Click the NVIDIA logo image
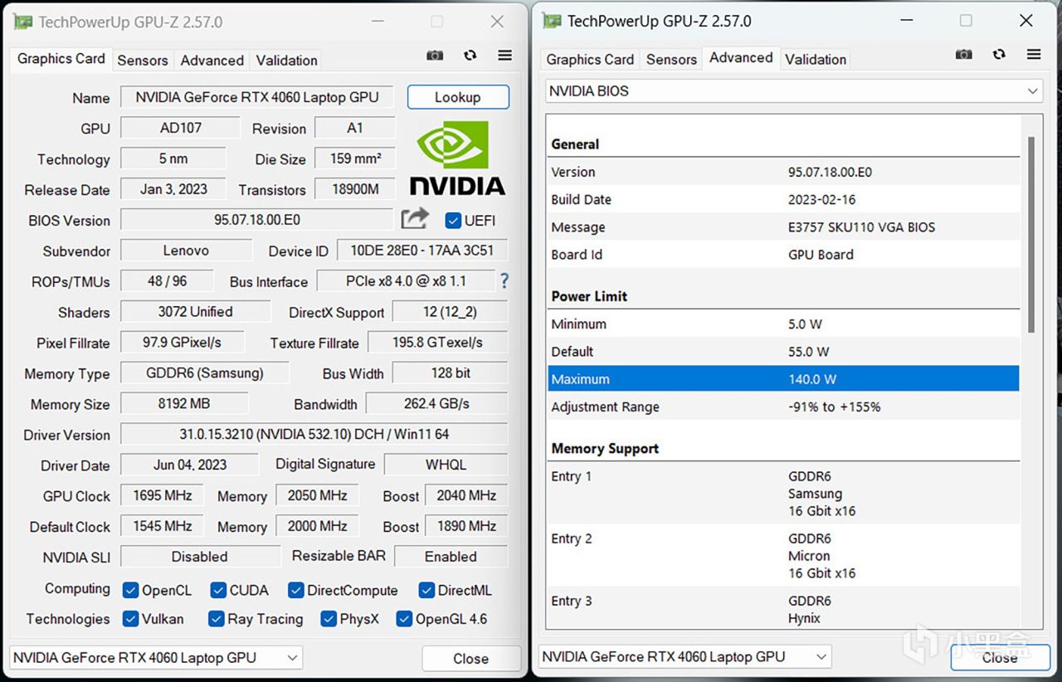1062x682 pixels. coord(457,158)
